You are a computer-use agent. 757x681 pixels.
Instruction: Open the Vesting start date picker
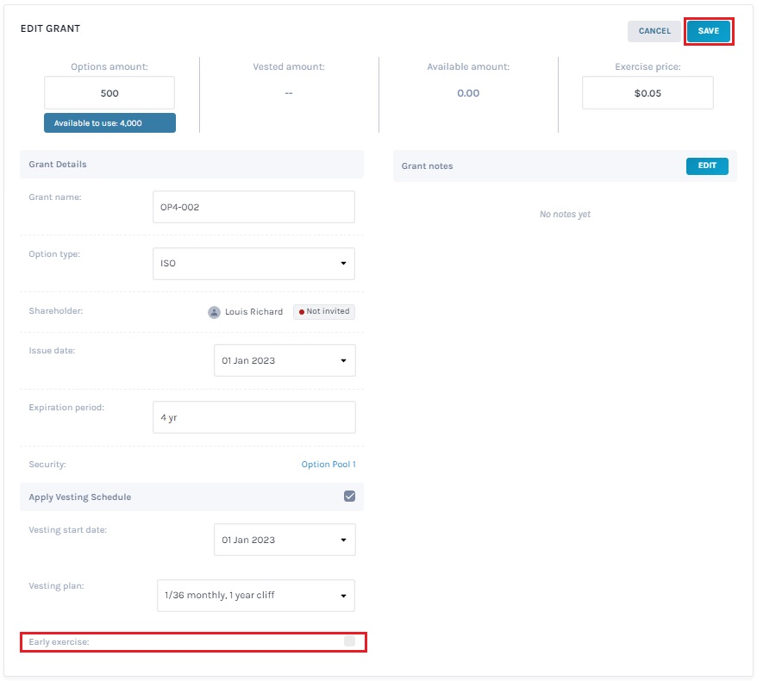285,540
